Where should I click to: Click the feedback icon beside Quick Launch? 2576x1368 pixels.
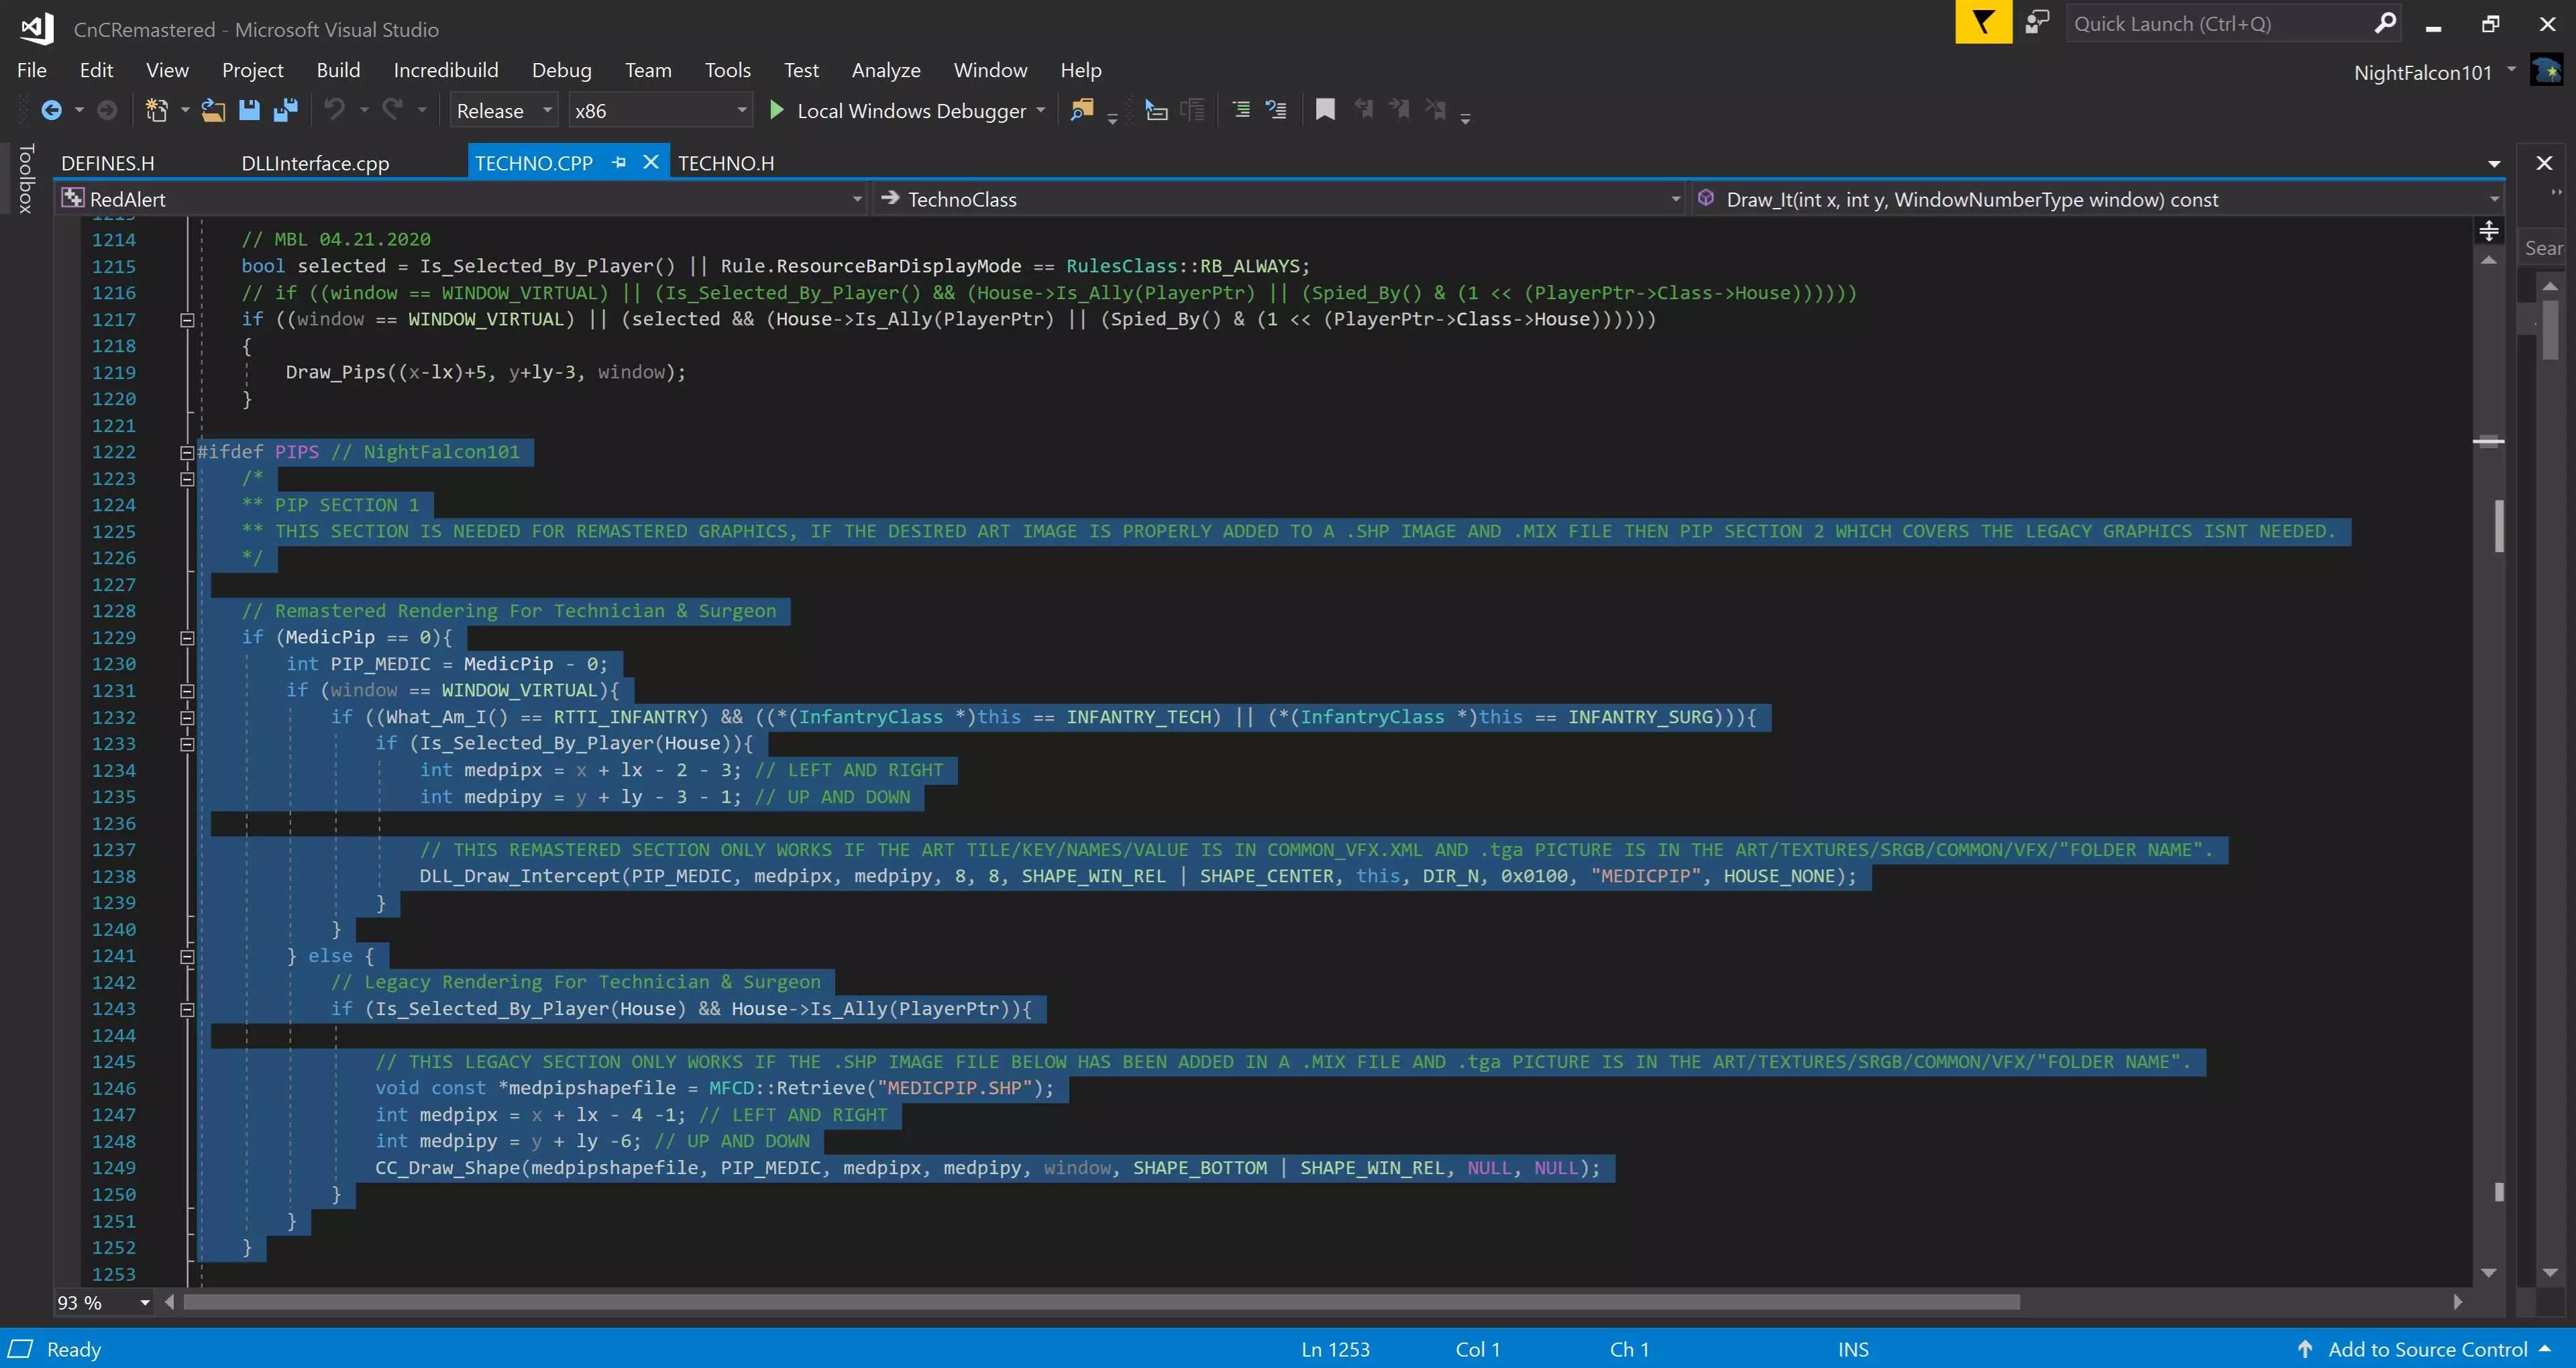2036,23
